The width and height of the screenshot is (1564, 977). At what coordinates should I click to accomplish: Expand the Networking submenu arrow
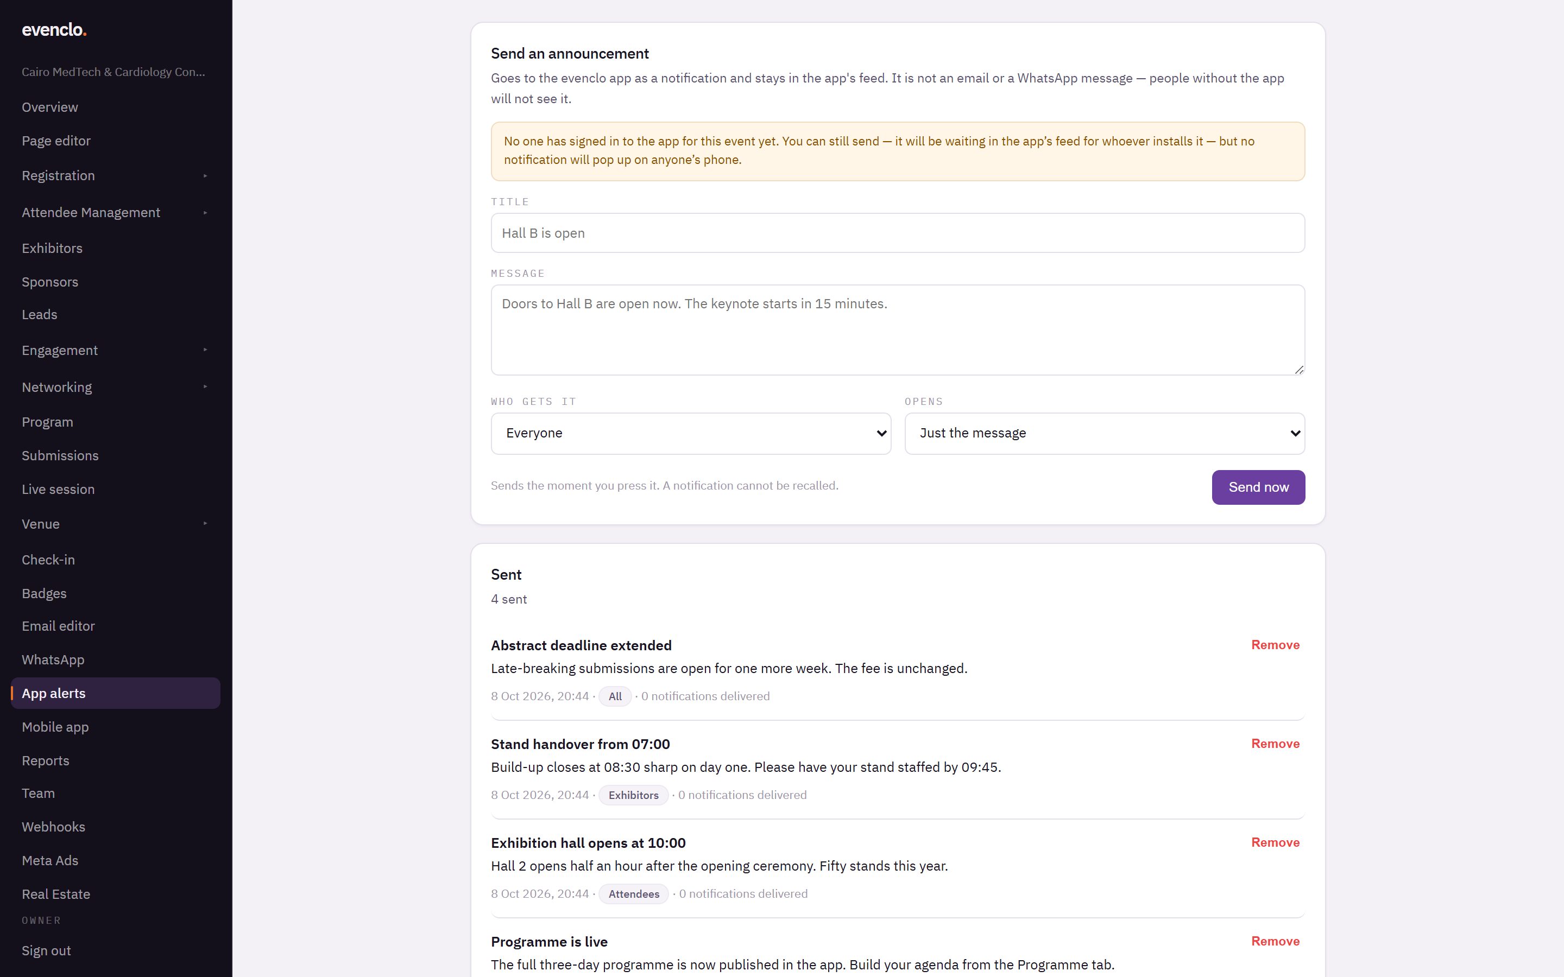click(x=205, y=387)
